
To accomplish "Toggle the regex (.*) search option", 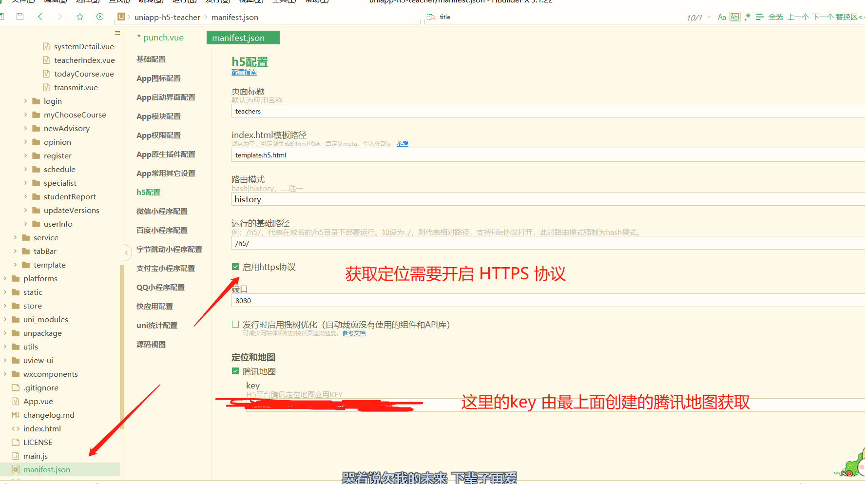I will click(x=748, y=17).
